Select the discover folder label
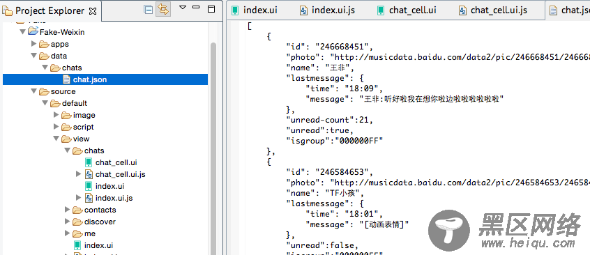590x255 pixels. (x=100, y=222)
